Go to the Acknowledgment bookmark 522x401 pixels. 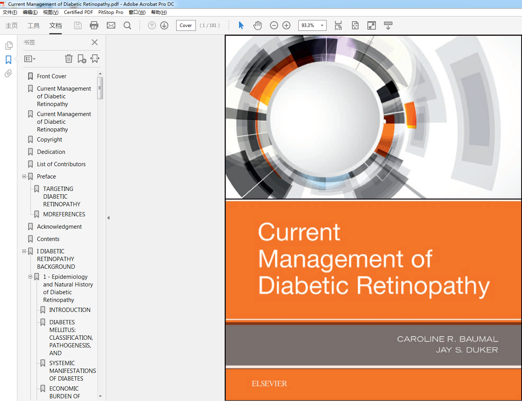tap(59, 227)
